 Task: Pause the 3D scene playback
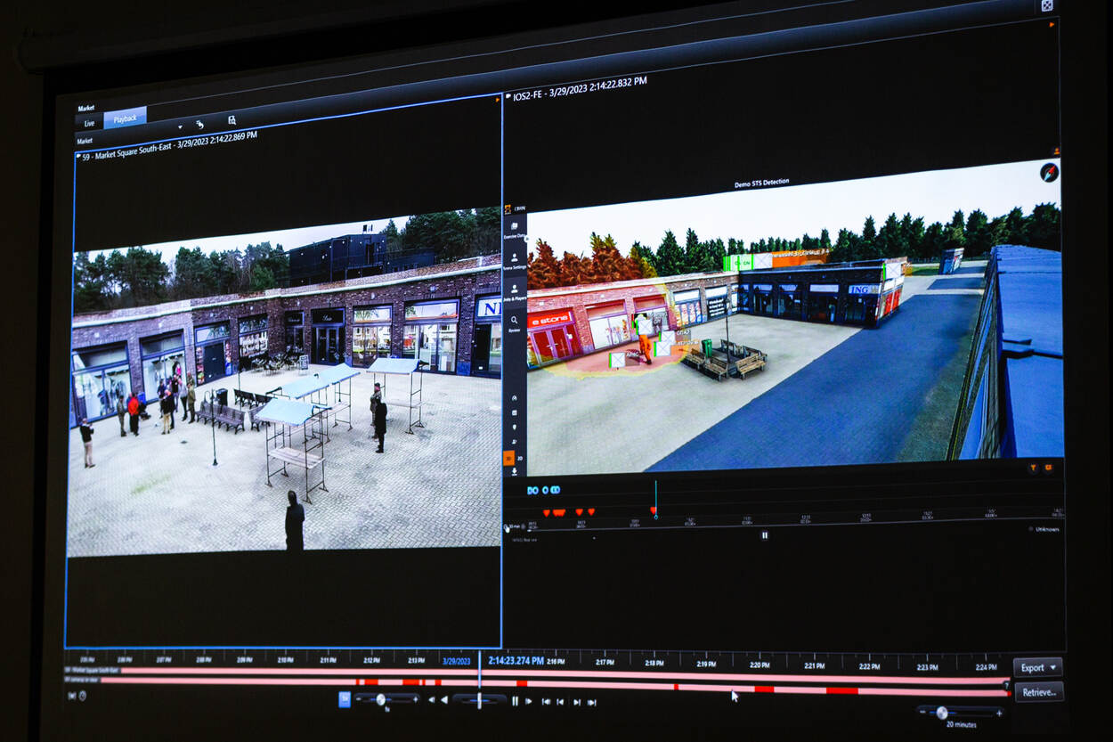tap(764, 535)
